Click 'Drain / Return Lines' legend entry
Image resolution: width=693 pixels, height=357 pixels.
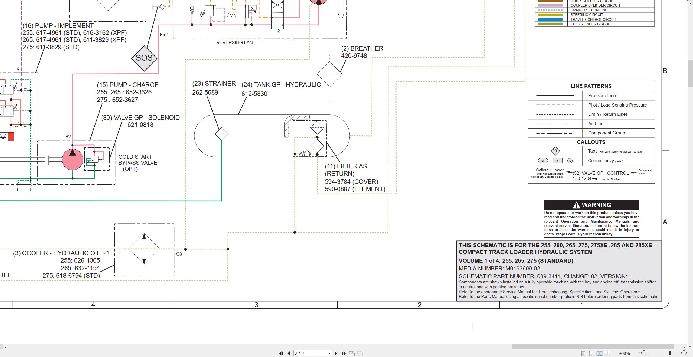coord(608,114)
